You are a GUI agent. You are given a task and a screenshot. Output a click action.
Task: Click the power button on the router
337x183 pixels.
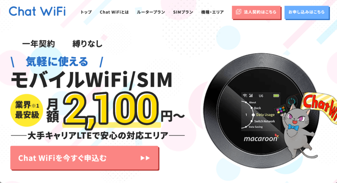tap(291, 102)
